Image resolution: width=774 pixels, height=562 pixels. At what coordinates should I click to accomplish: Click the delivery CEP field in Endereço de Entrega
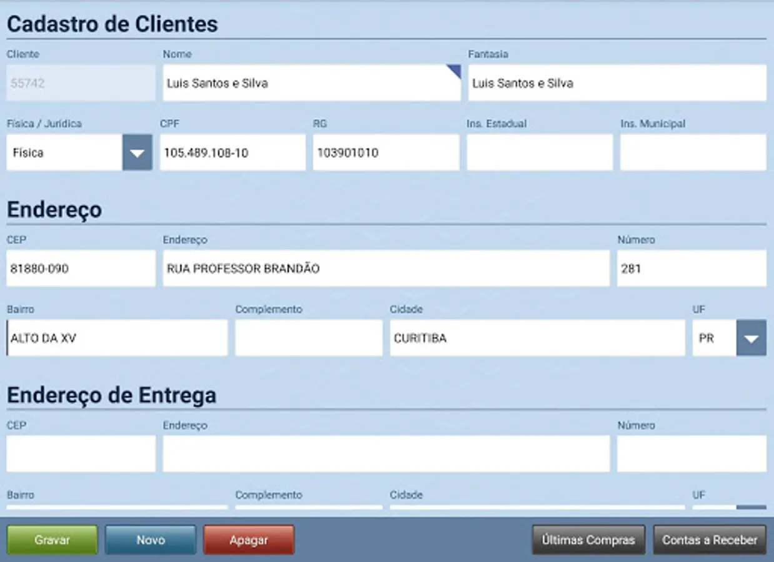(x=81, y=454)
